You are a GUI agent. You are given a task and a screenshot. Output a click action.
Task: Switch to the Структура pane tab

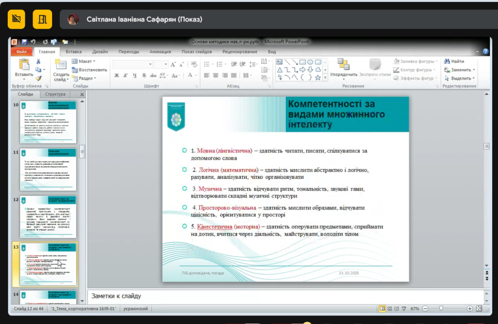coord(55,94)
